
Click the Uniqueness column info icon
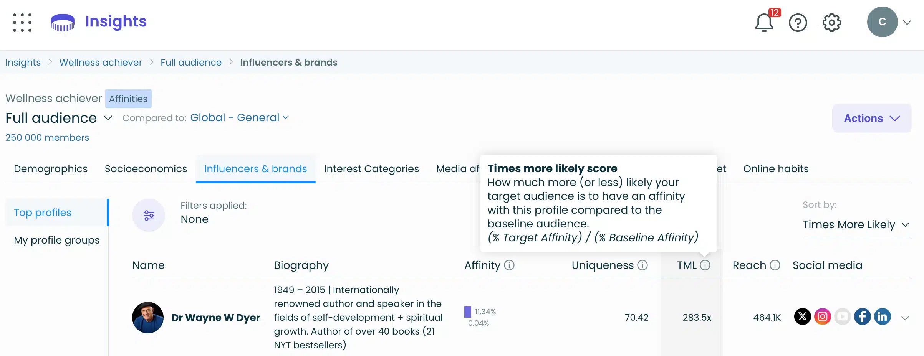[x=642, y=265]
